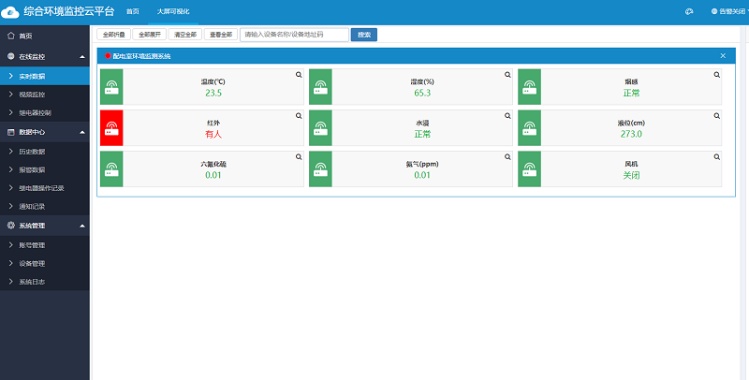Click the blue 搜索 button

point(364,35)
